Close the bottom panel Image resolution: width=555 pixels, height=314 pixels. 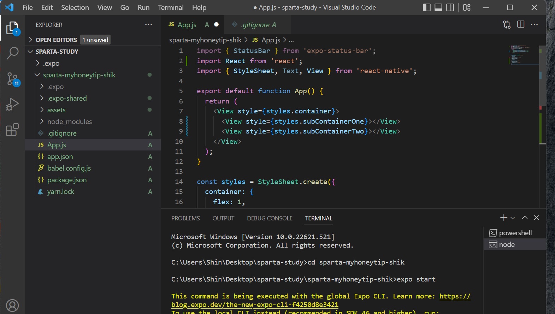536,218
